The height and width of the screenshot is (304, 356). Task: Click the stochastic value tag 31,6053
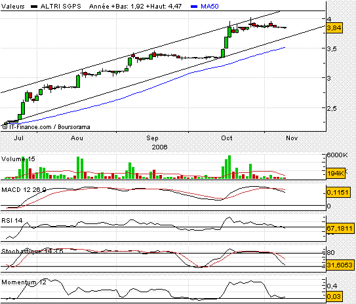click(340, 265)
